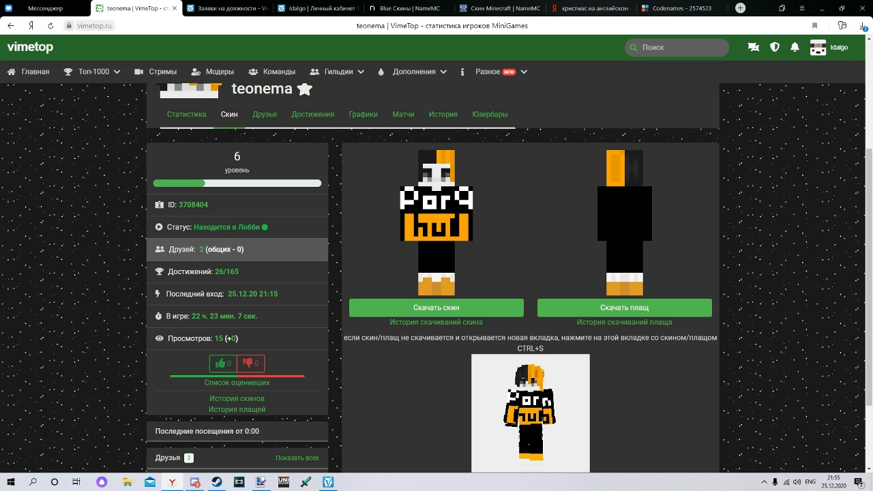Click the Скачать скин button
The width and height of the screenshot is (873, 491).
(436, 308)
